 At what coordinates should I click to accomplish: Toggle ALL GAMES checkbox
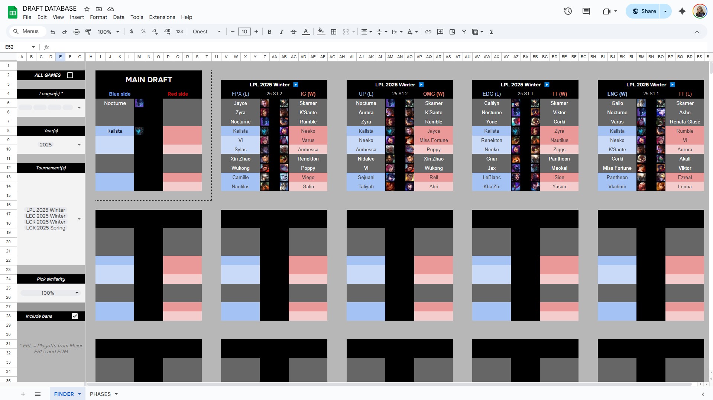[x=70, y=75]
